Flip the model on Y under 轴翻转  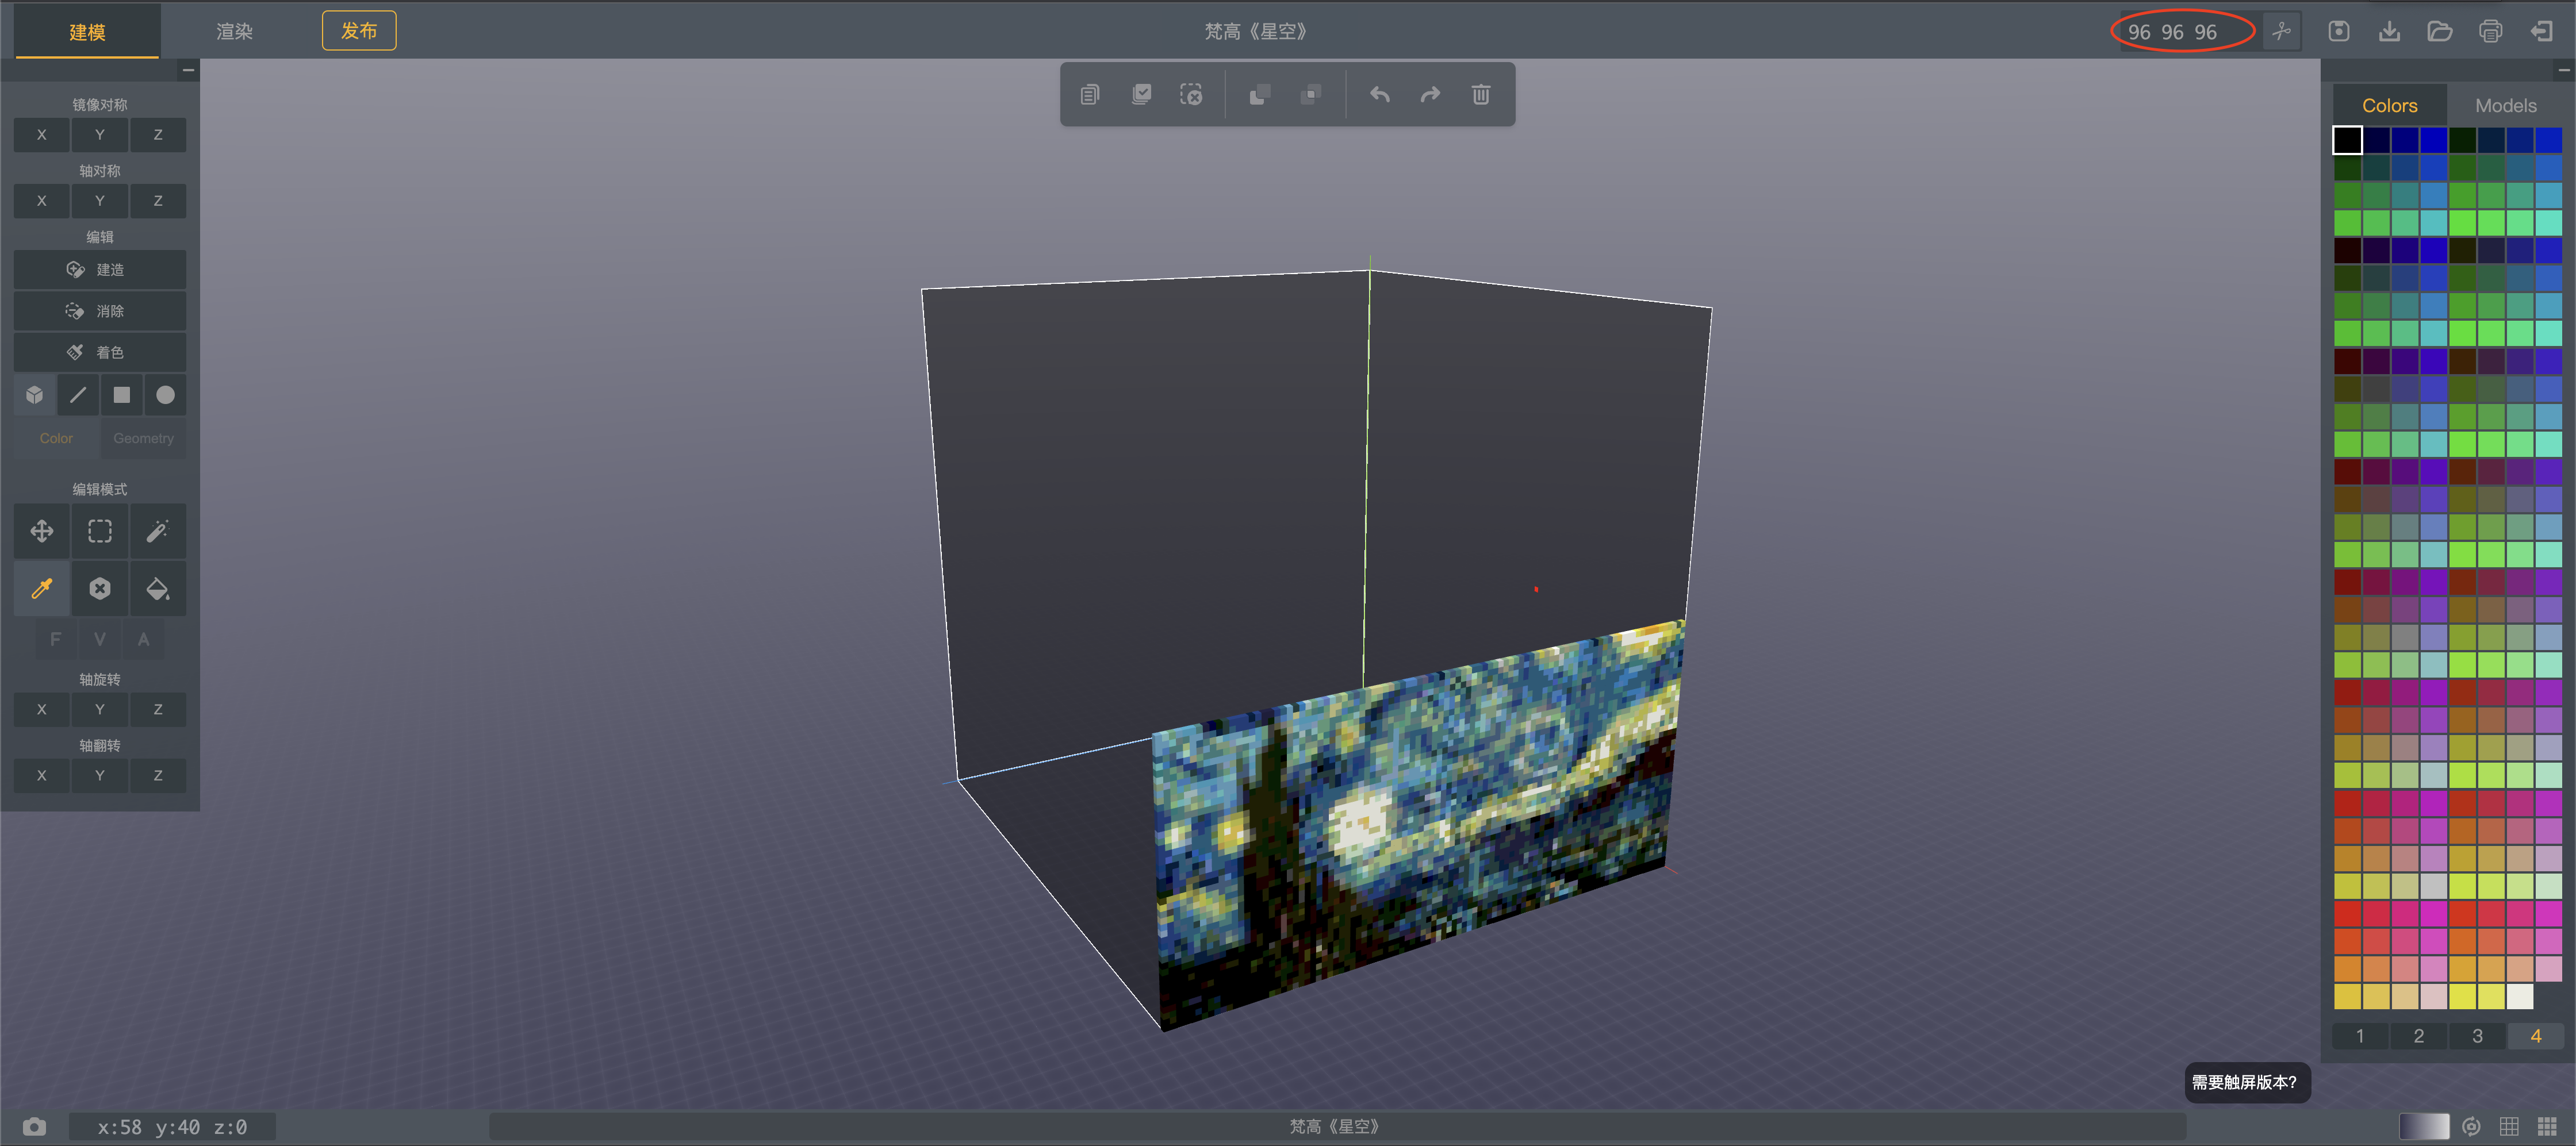click(x=100, y=775)
